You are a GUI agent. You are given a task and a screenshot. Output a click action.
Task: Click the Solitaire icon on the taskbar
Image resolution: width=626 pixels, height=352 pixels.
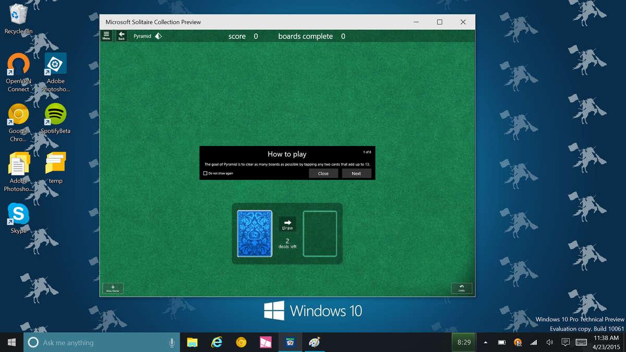[x=290, y=342]
